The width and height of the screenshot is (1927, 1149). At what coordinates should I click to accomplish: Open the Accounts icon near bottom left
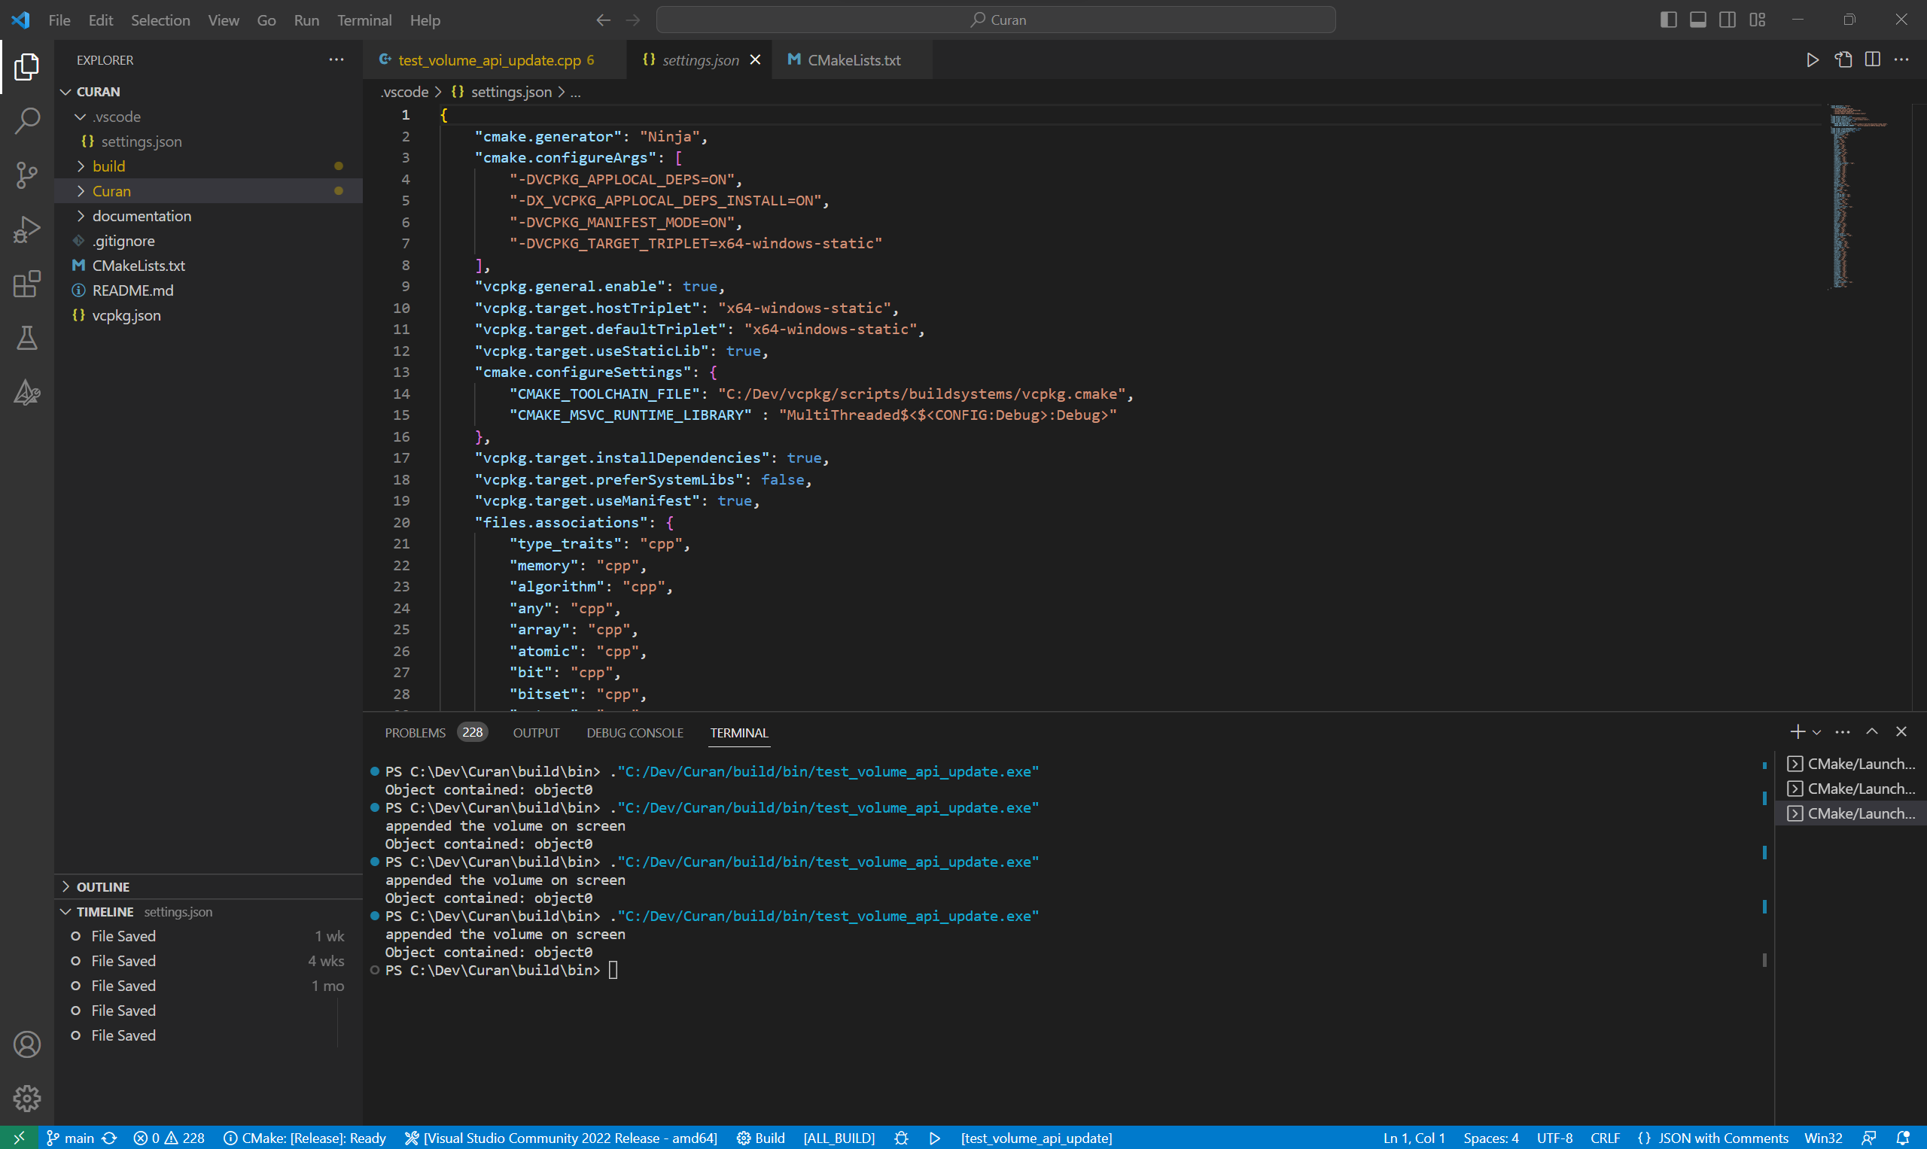coord(26,1044)
